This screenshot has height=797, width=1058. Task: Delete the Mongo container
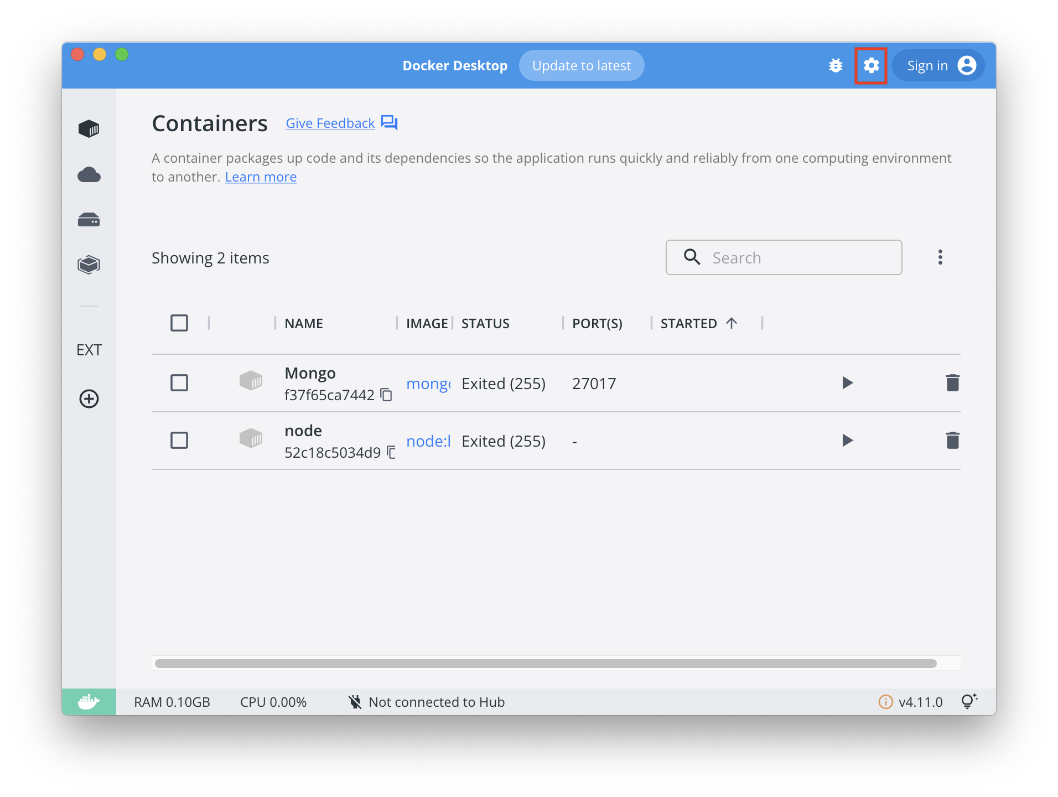pos(952,382)
